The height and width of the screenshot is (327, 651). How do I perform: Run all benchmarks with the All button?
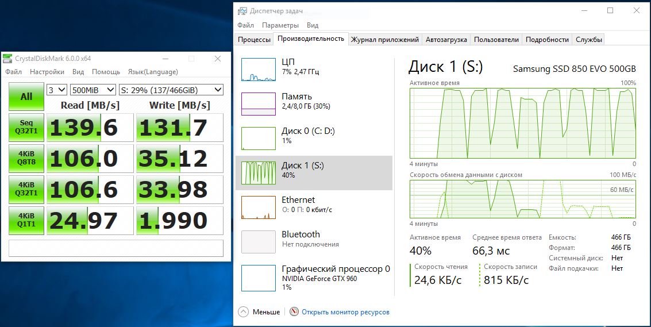pos(26,97)
